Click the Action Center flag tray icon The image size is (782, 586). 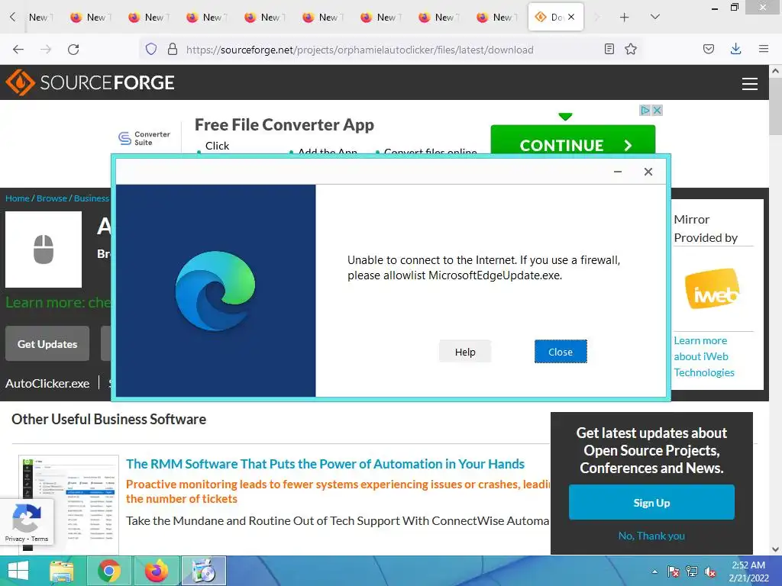click(674, 572)
